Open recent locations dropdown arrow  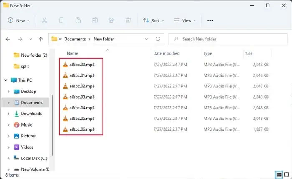30,39
